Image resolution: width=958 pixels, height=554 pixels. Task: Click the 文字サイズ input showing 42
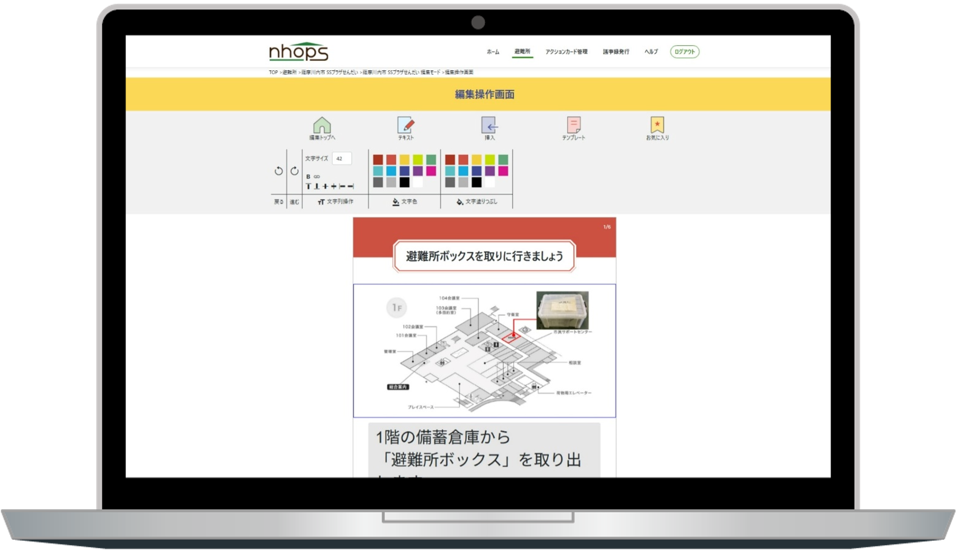[342, 159]
